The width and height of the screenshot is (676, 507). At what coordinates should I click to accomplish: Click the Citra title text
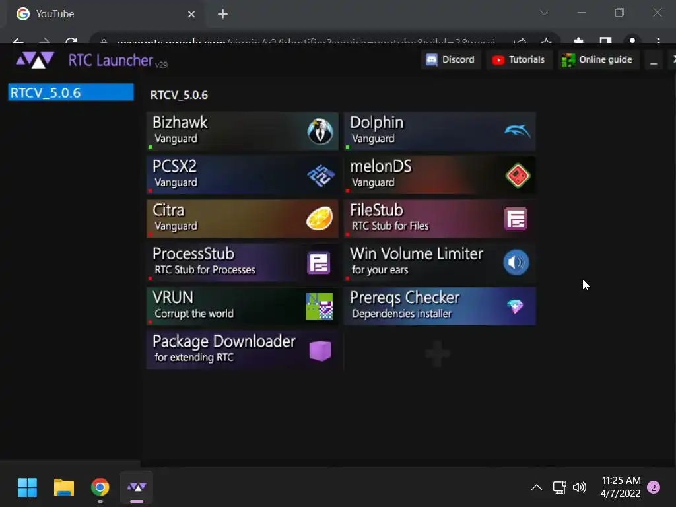(168, 210)
